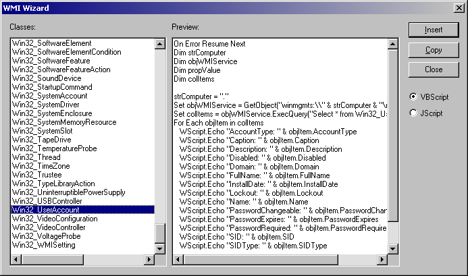Close the WMI Wizard with Close button
Viewport: 468px width, 276px height.
[x=434, y=70]
